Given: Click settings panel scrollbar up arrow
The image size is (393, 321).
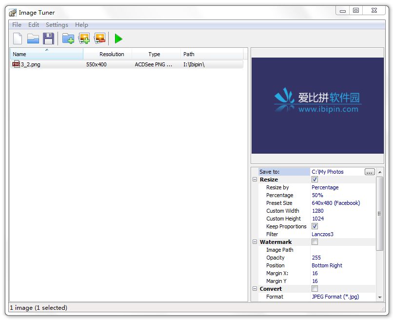Looking at the screenshot, I should click(380, 172).
